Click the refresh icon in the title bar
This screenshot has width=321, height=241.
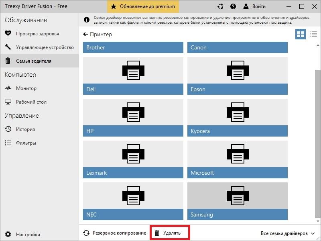220,6
